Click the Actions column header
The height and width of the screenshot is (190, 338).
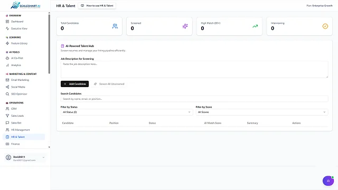(296, 123)
